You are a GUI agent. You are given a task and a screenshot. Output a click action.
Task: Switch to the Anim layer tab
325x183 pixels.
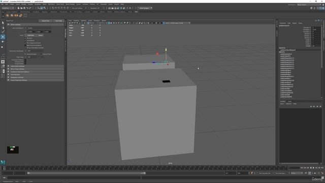coord(289,102)
